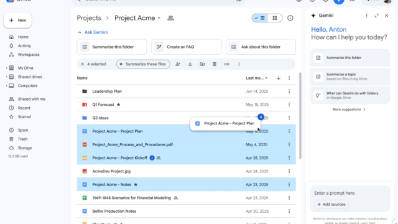Viewport: 398px width, 224px height.
Task: Open the Recent section
Action: [x=24, y=108]
